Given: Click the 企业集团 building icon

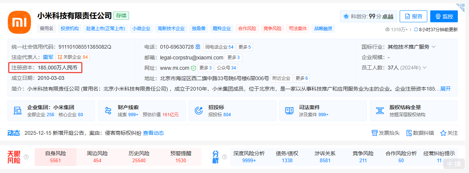Looking at the screenshot, I should click(x=18, y=111).
